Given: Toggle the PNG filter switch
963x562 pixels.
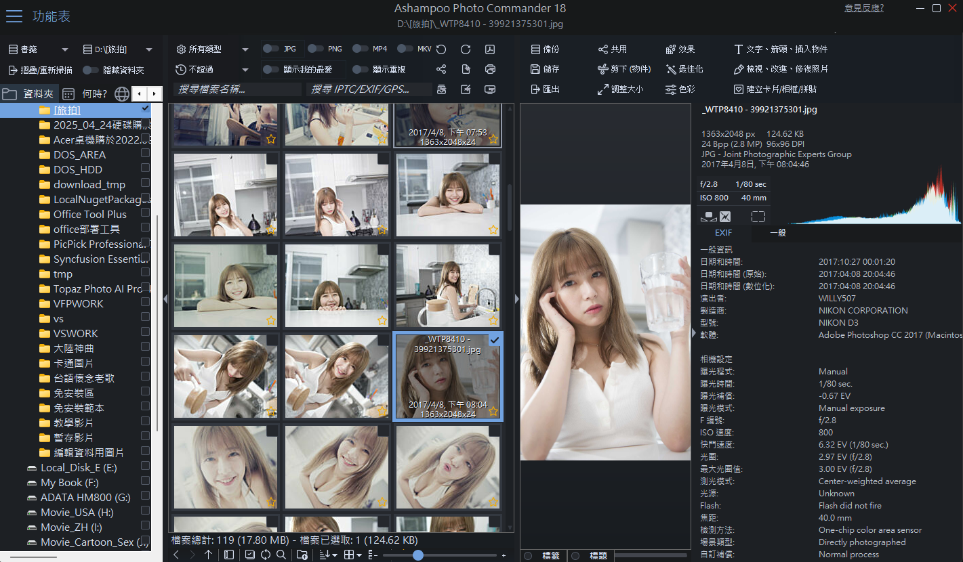Looking at the screenshot, I should coord(316,49).
